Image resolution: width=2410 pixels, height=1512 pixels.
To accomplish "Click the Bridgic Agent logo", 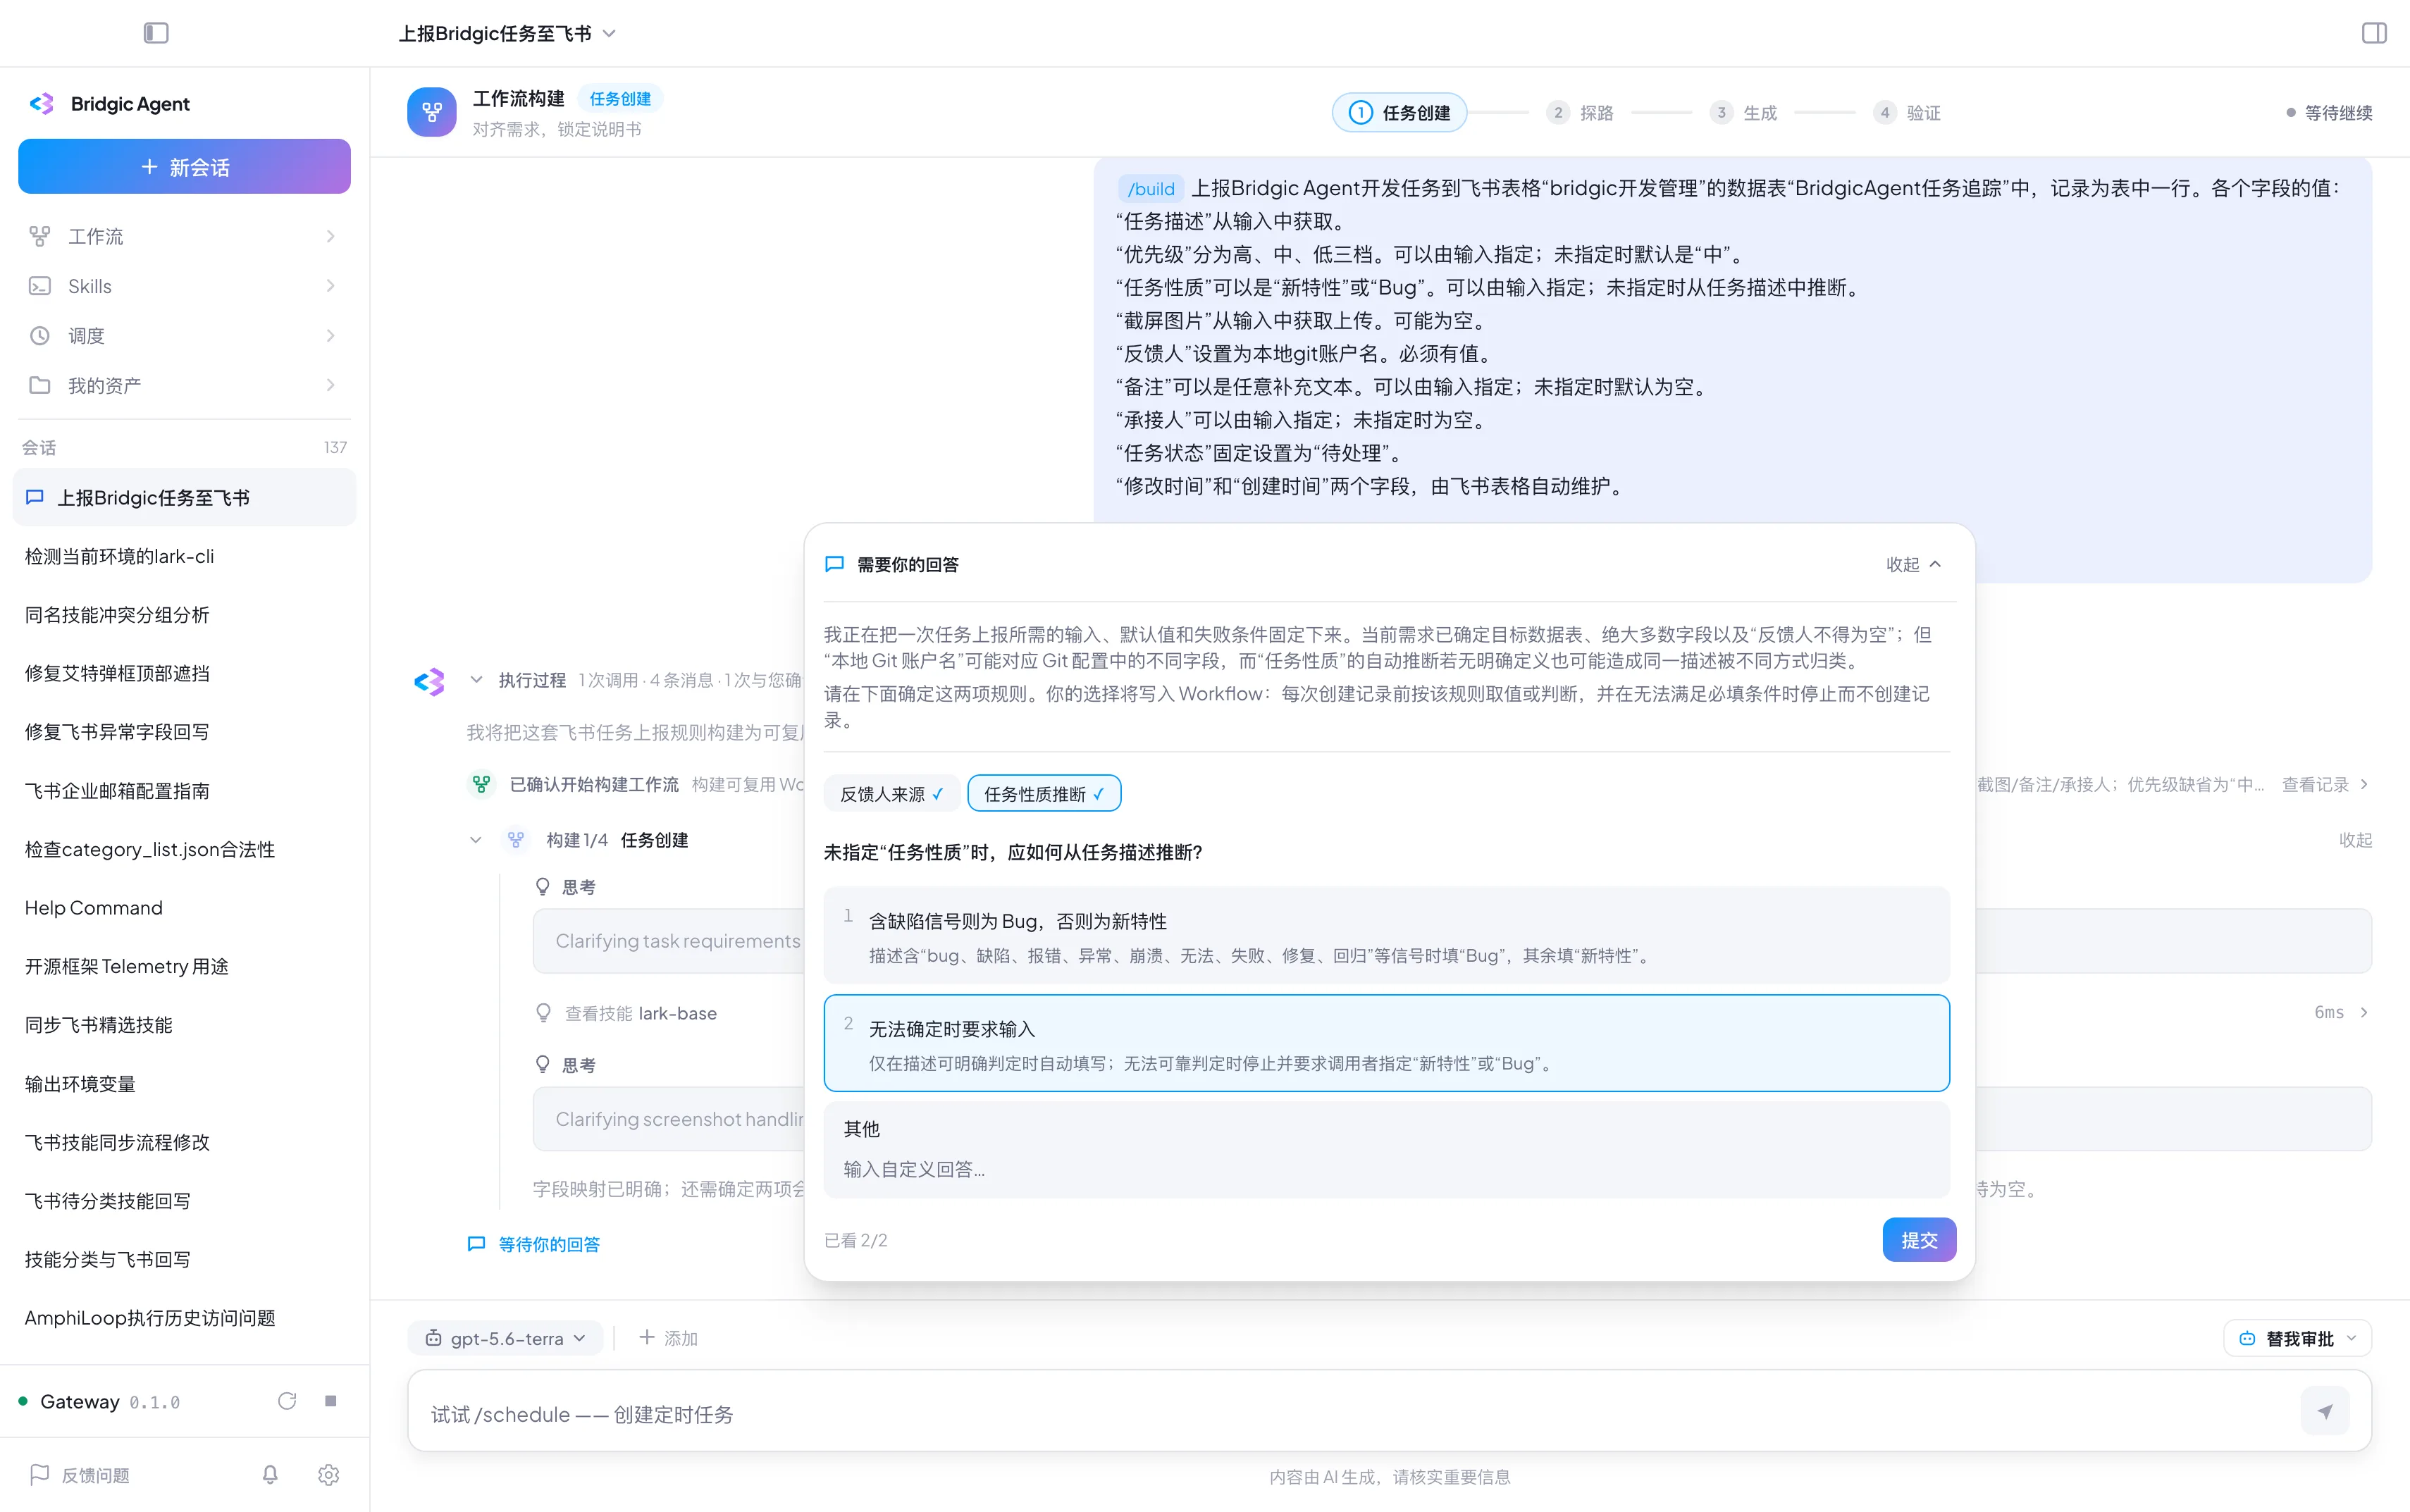I will 42,104.
